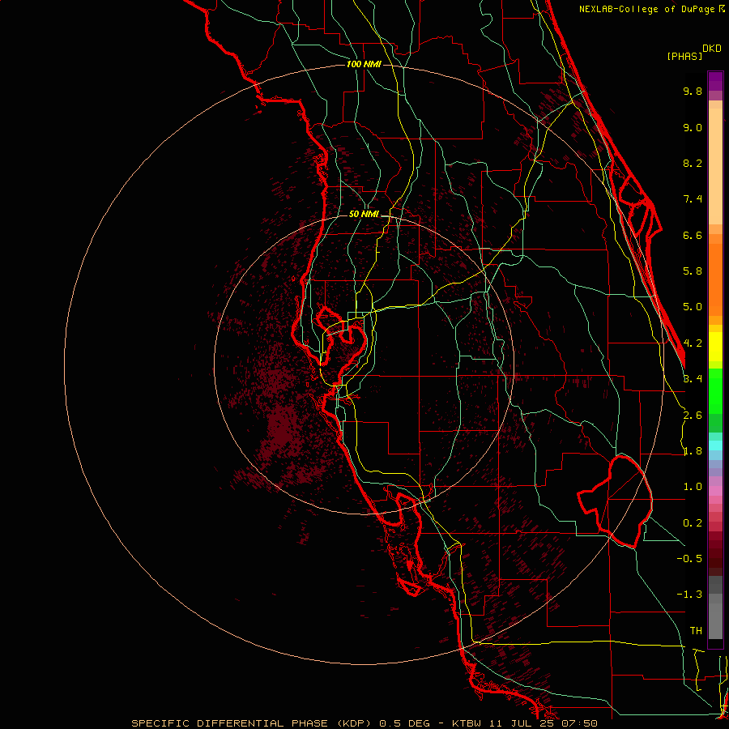
Task: Click the 9.8 value on the color scale
Action: click(x=693, y=91)
